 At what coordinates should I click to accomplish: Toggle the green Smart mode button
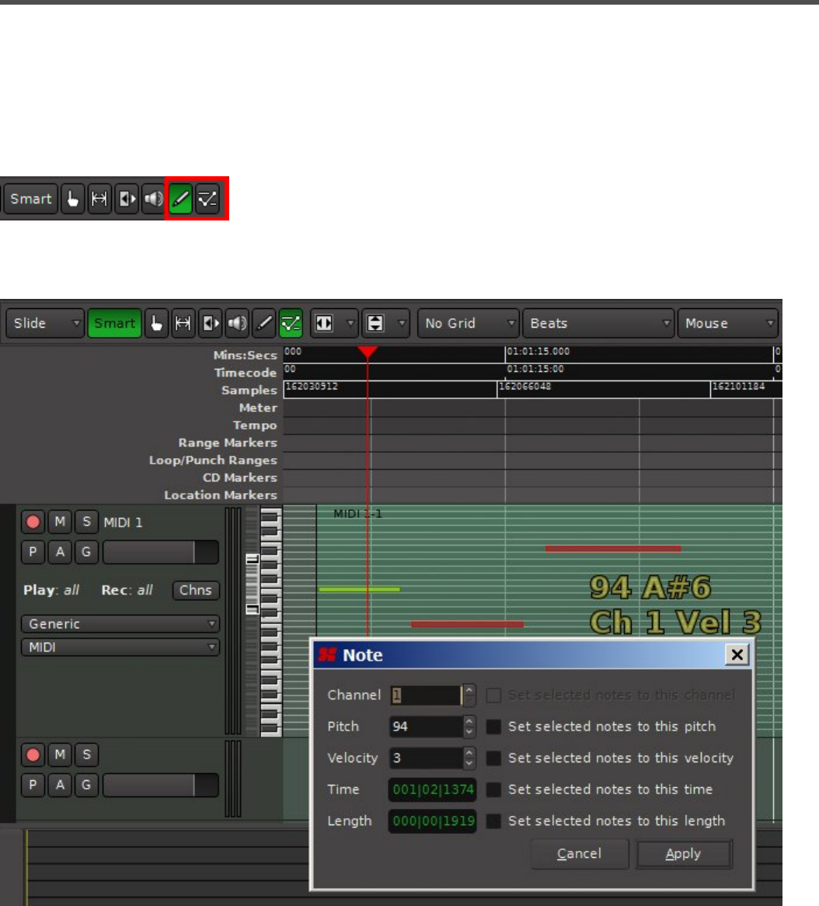(x=114, y=323)
